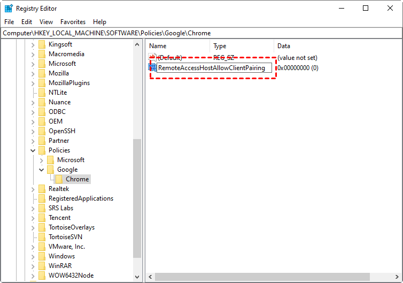This screenshot has width=403, height=283.
Task: Collapse the Google tree node
Action: click(41, 170)
